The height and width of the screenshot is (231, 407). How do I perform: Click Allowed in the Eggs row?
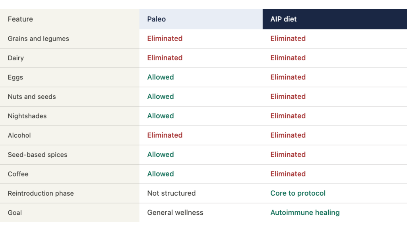161,77
